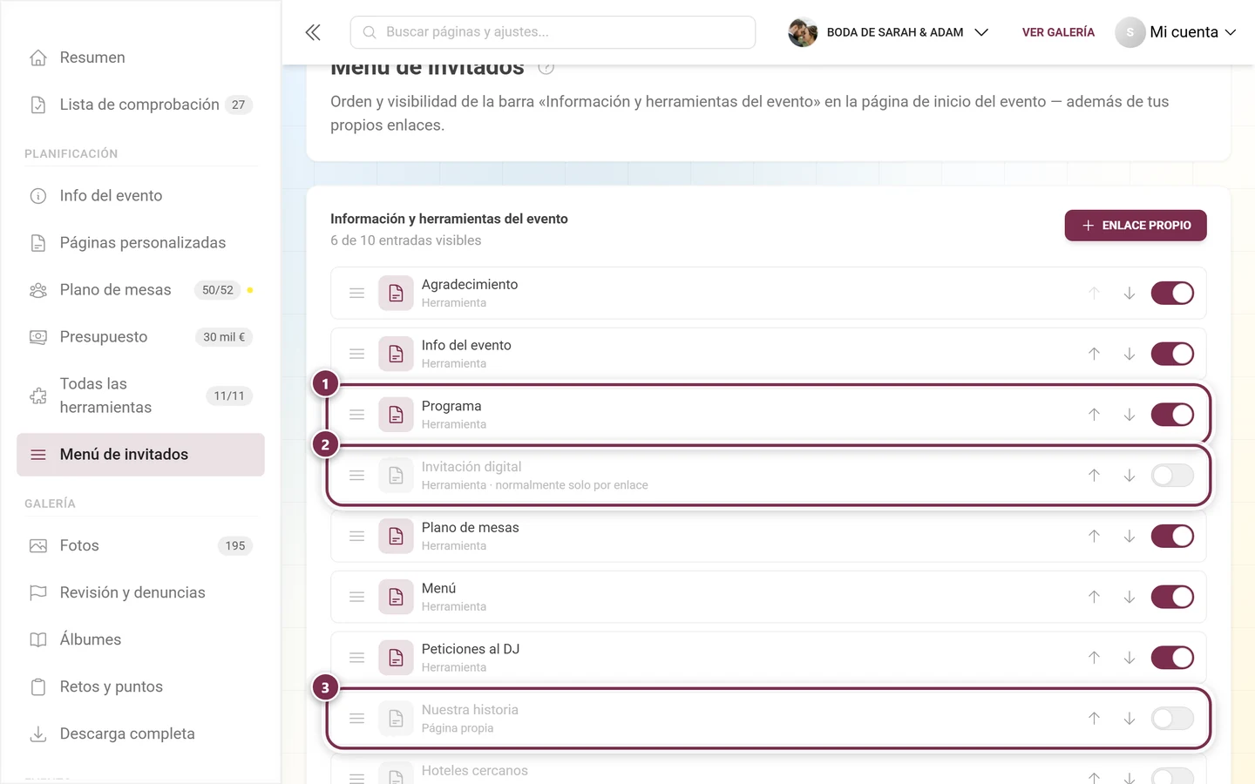The width and height of the screenshot is (1255, 784).
Task: Move Programa entry up
Action: tap(1094, 415)
